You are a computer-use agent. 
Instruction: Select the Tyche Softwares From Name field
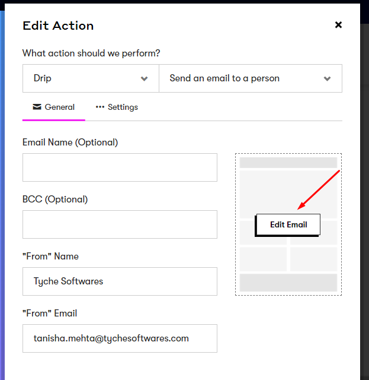(120, 281)
